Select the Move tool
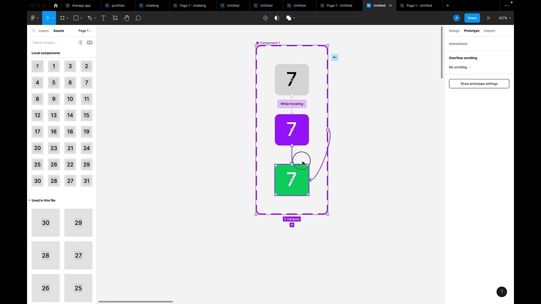 [47, 18]
